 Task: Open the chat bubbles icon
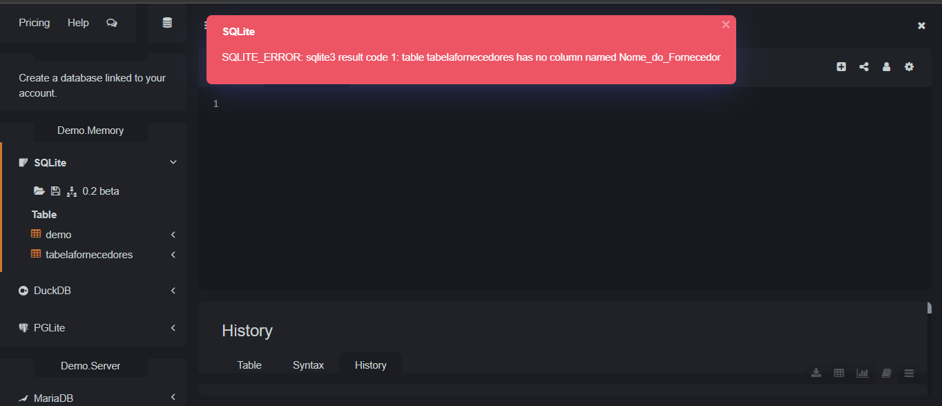pos(112,23)
